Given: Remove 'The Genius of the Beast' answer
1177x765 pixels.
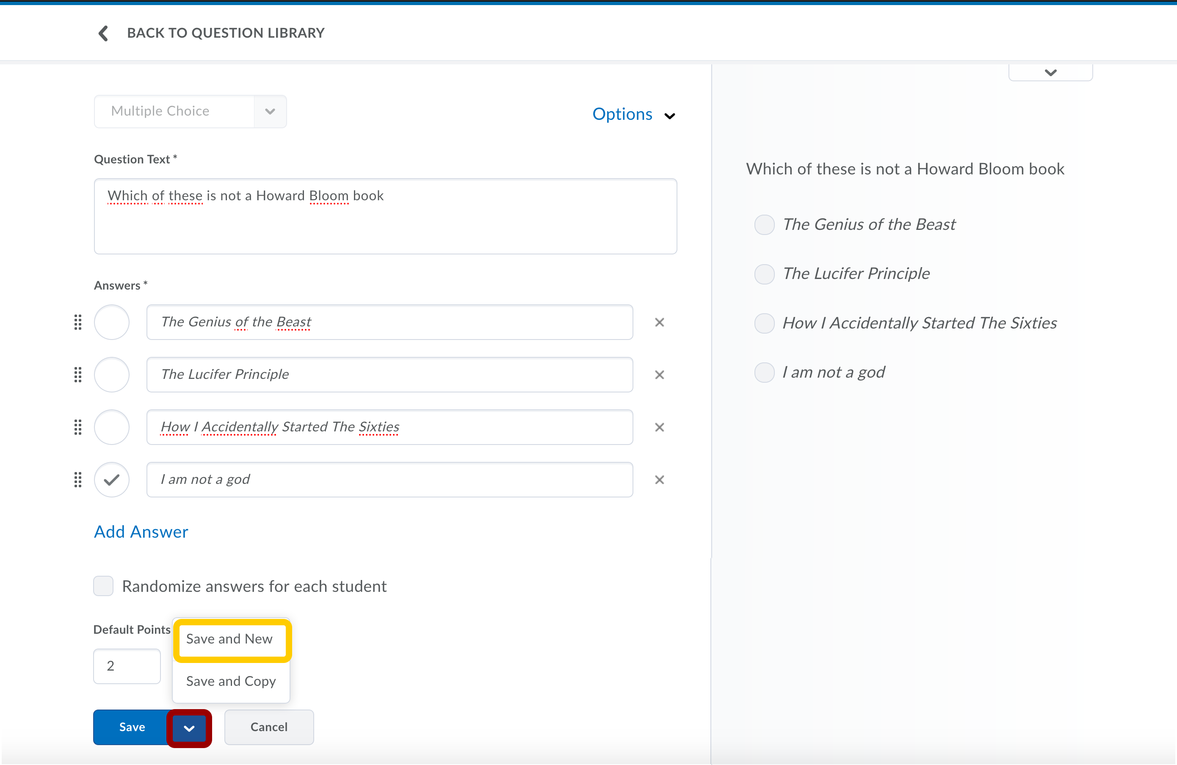Looking at the screenshot, I should (659, 323).
